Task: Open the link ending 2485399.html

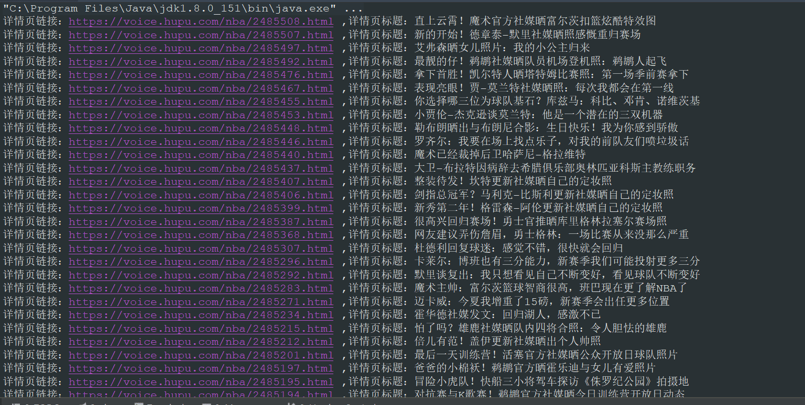Action: coord(201,208)
